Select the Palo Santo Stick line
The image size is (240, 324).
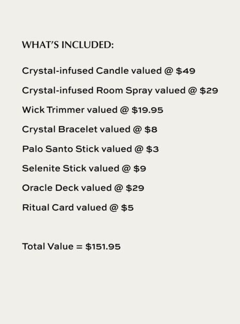coord(90,149)
